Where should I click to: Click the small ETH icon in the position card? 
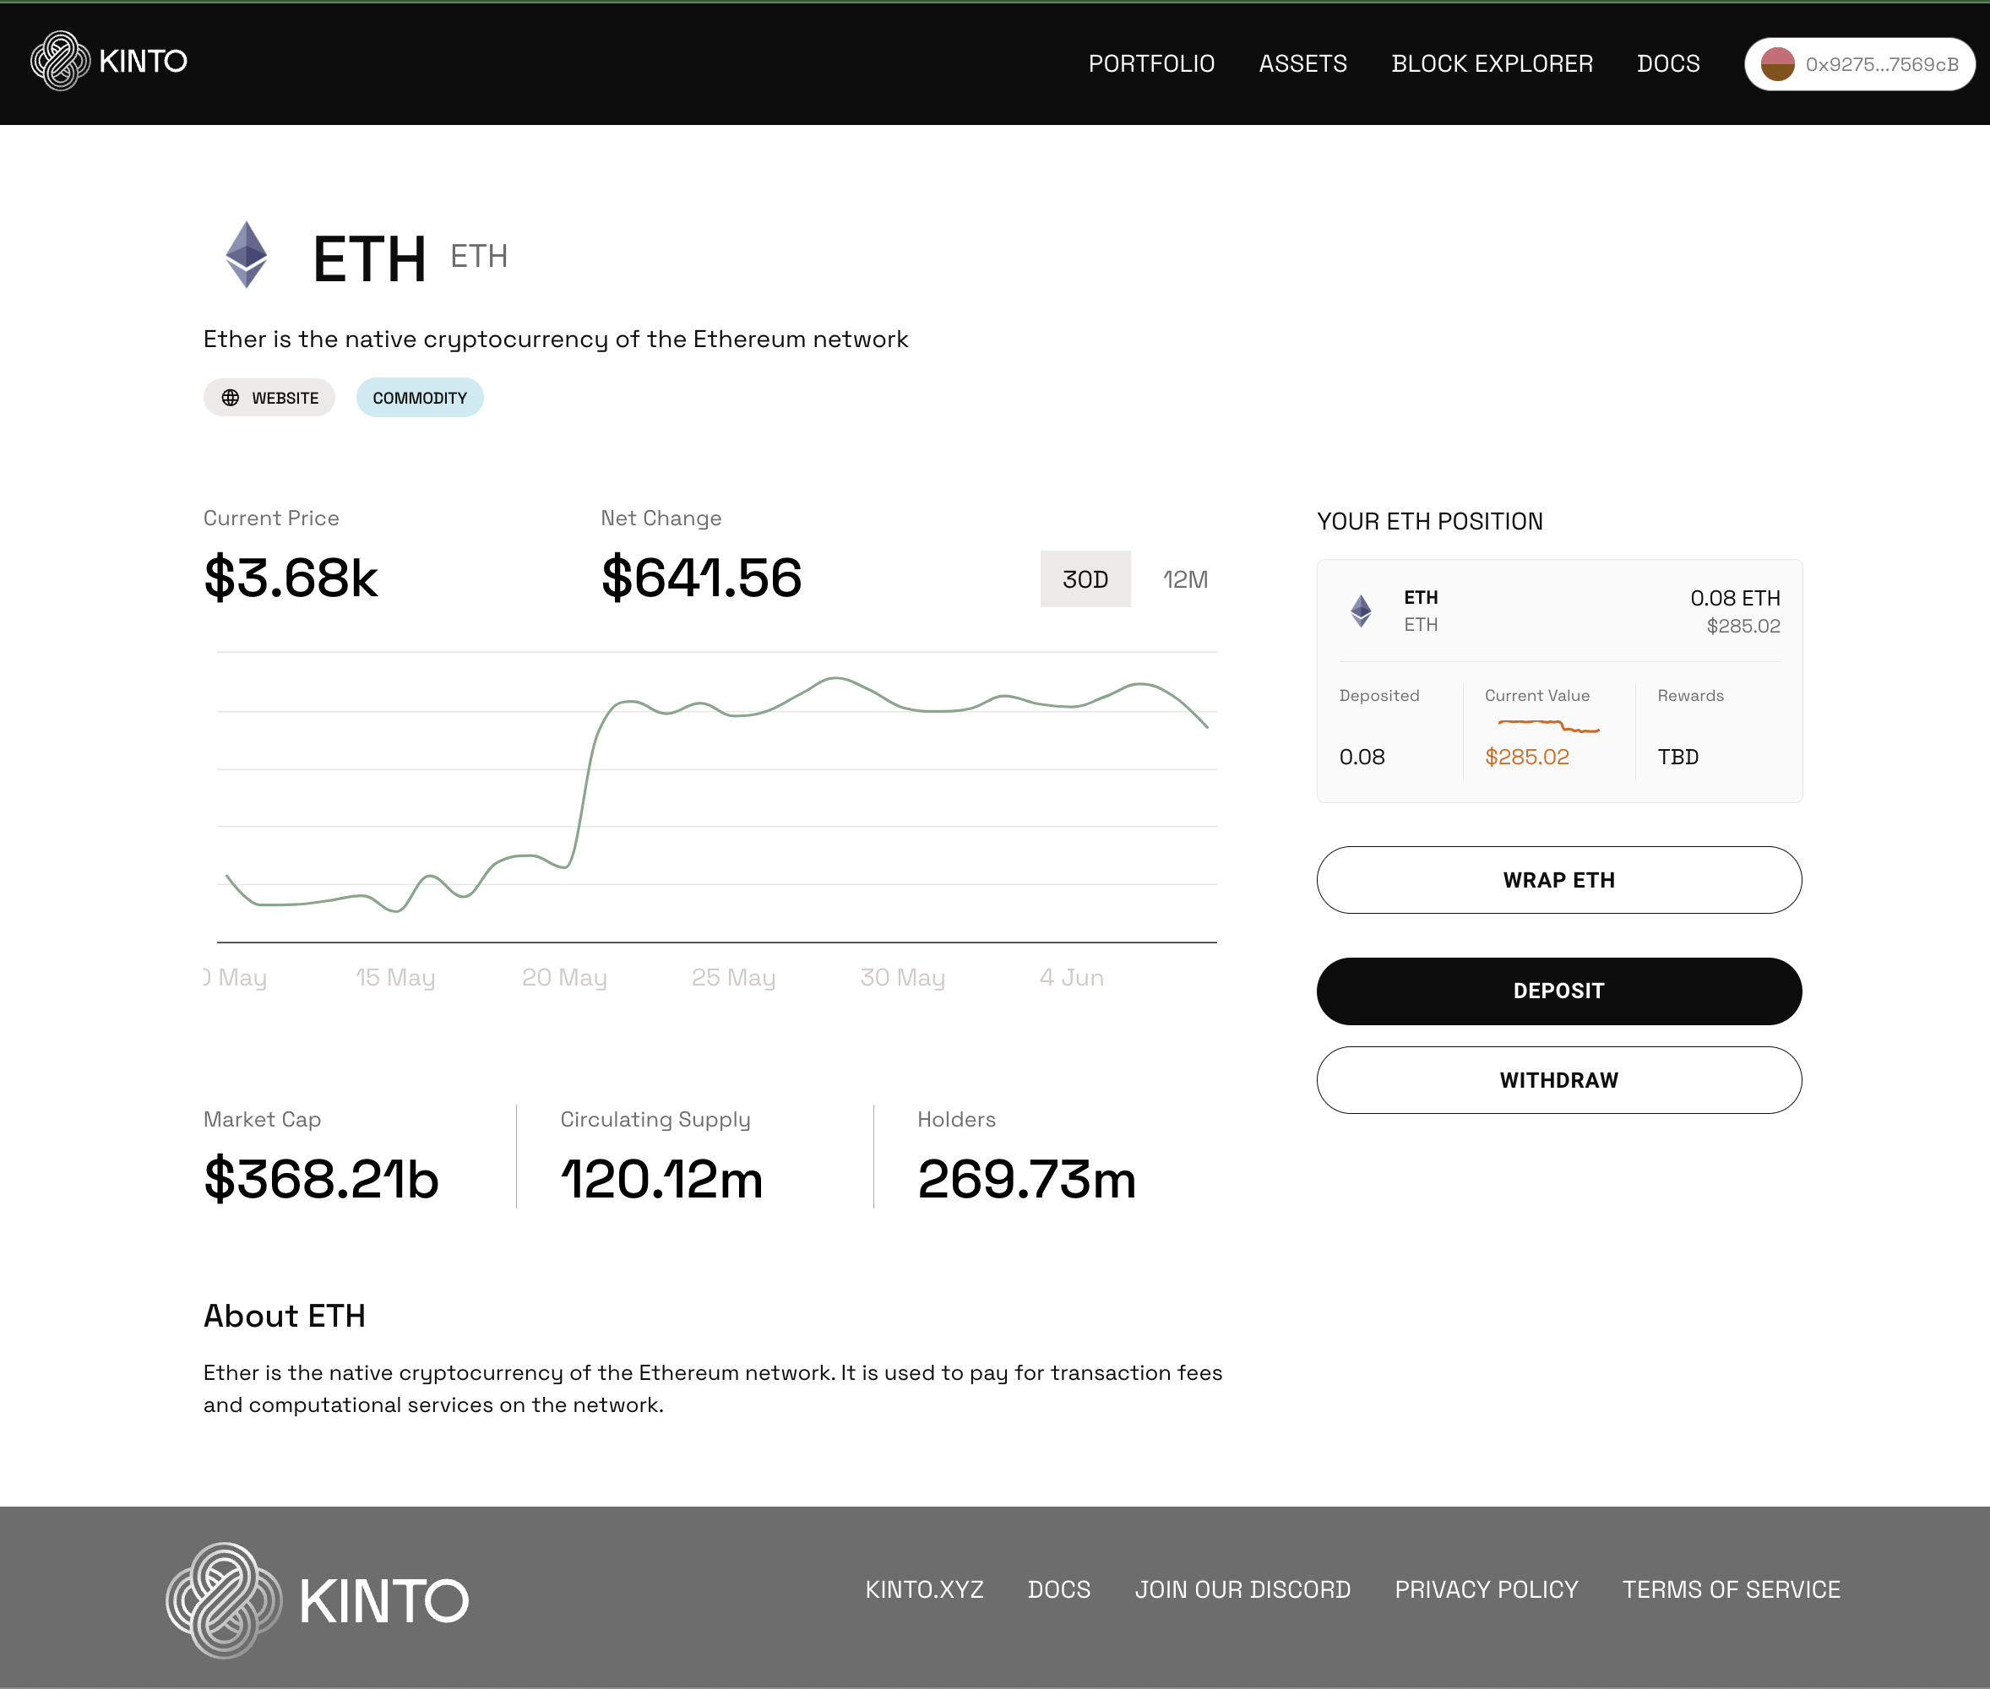point(1360,611)
